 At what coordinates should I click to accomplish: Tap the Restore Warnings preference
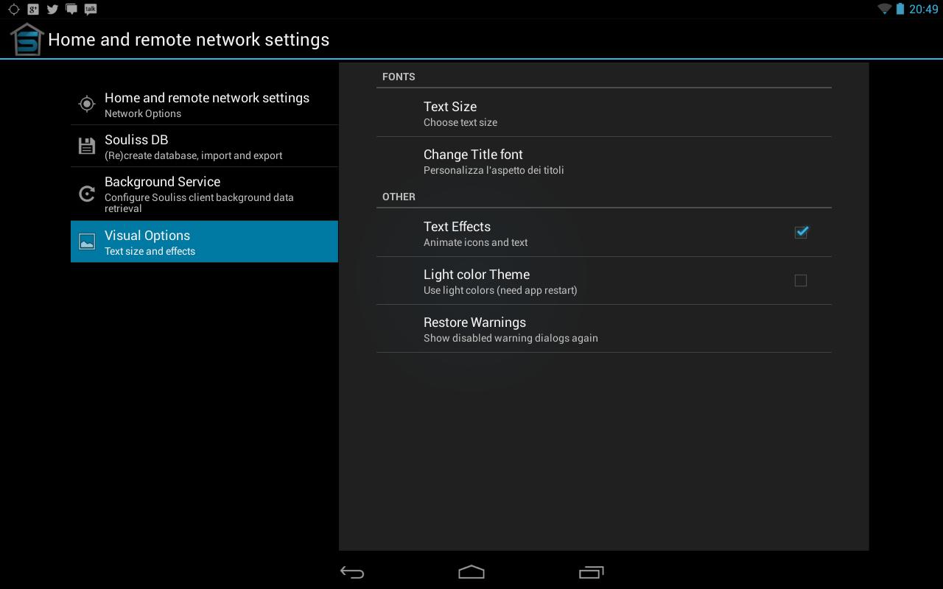coord(604,328)
